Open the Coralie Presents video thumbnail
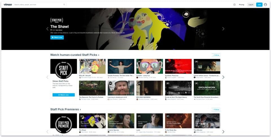The width and height of the screenshot is (271, 137). (121, 66)
